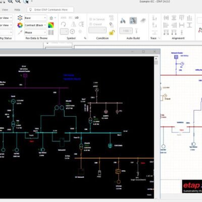Click the vertical spacing icon in Alignment
The width and height of the screenshot is (202, 202).
189,25
